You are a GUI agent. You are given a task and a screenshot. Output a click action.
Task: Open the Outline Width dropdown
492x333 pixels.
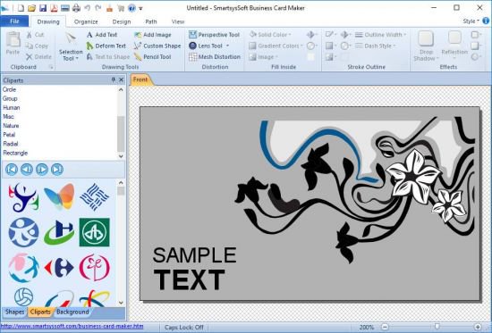(380, 35)
